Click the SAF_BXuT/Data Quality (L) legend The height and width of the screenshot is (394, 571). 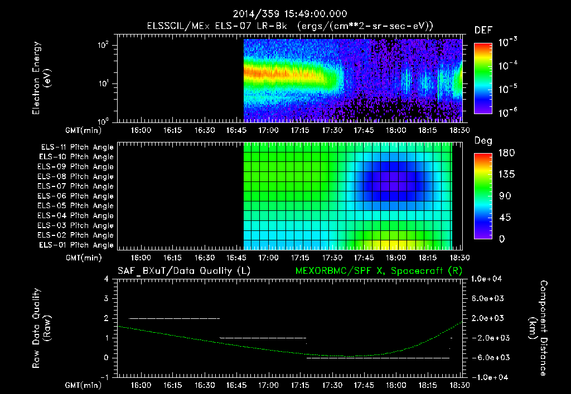[184, 271]
